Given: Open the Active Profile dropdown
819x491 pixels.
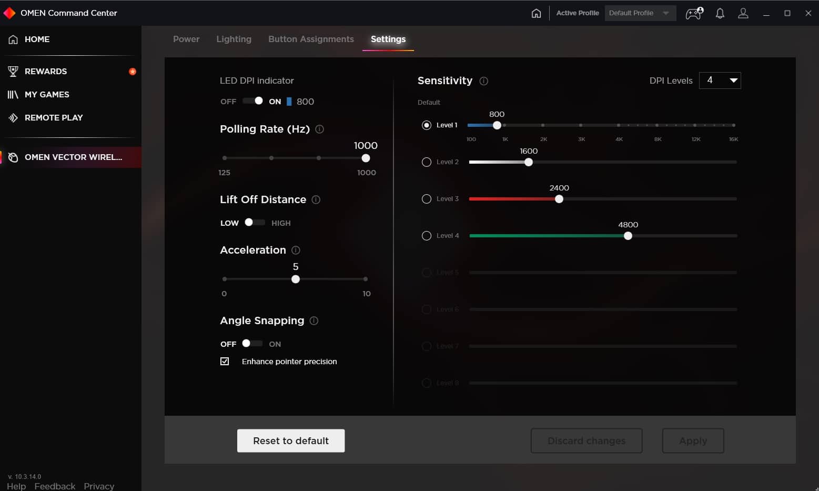Looking at the screenshot, I should click(x=640, y=13).
